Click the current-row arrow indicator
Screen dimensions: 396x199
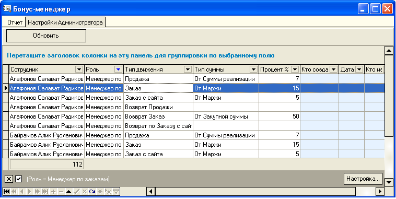6,88
